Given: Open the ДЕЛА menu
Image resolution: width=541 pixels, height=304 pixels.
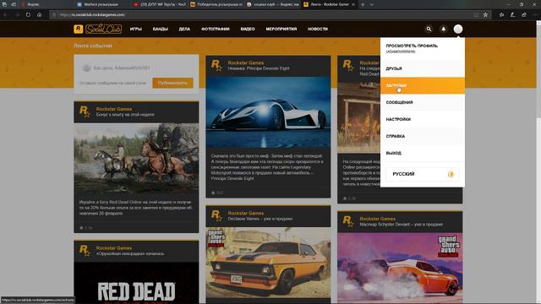Looking at the screenshot, I should pyautogui.click(x=184, y=29).
